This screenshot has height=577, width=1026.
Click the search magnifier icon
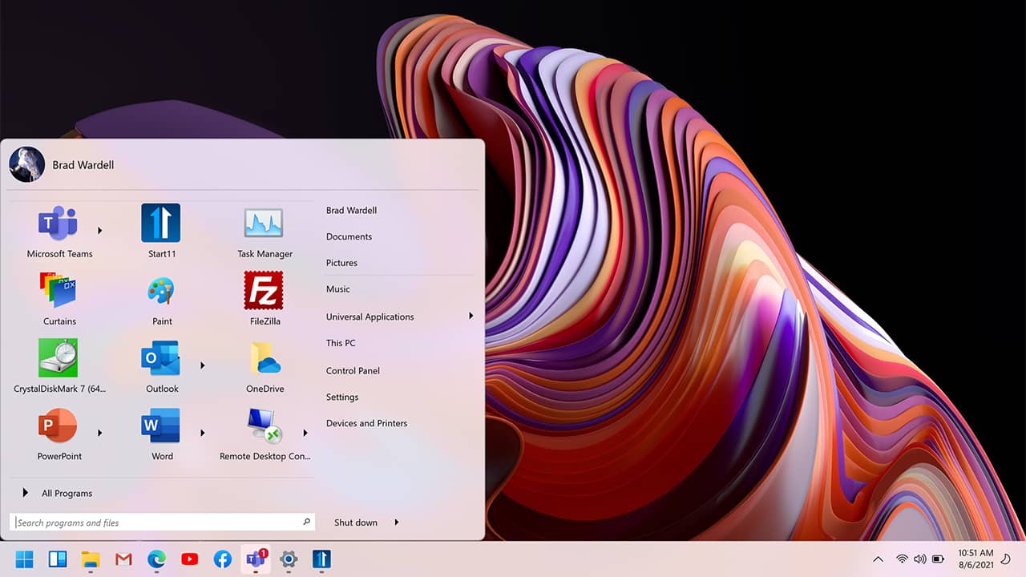point(306,522)
